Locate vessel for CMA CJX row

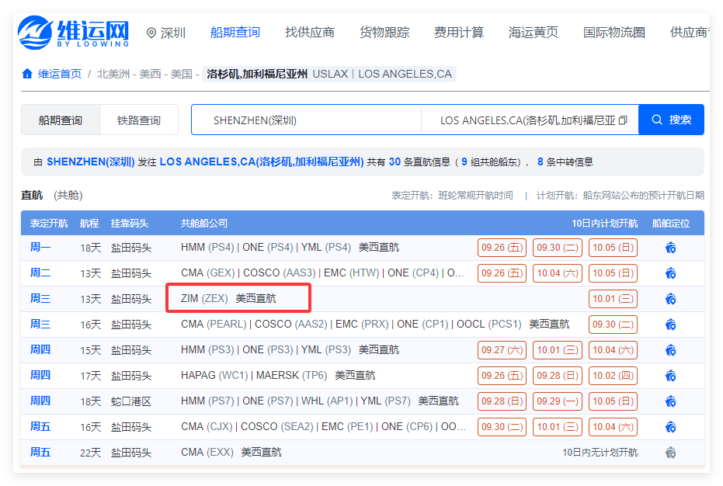click(x=670, y=427)
